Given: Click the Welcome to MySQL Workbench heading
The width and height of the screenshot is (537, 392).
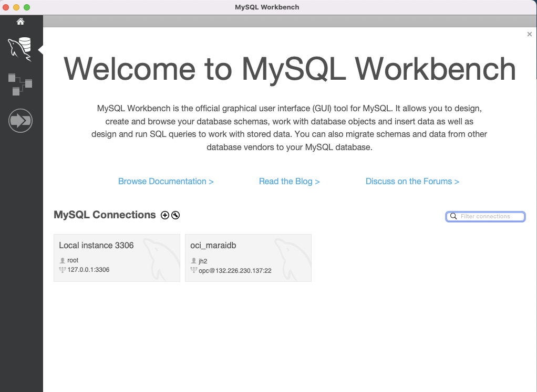Looking at the screenshot, I should click(290, 69).
